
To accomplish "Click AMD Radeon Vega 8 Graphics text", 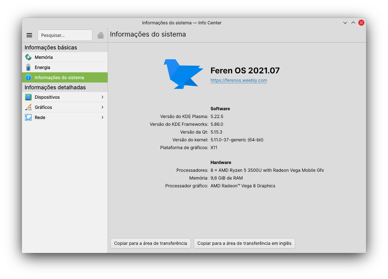I will pos(243,186).
